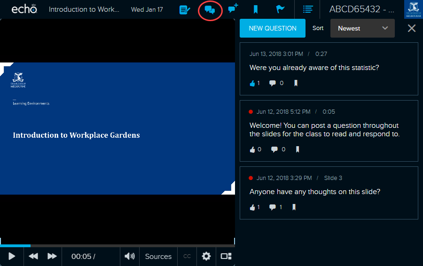Click the video progress bar
423x266 pixels.
[x=117, y=246]
